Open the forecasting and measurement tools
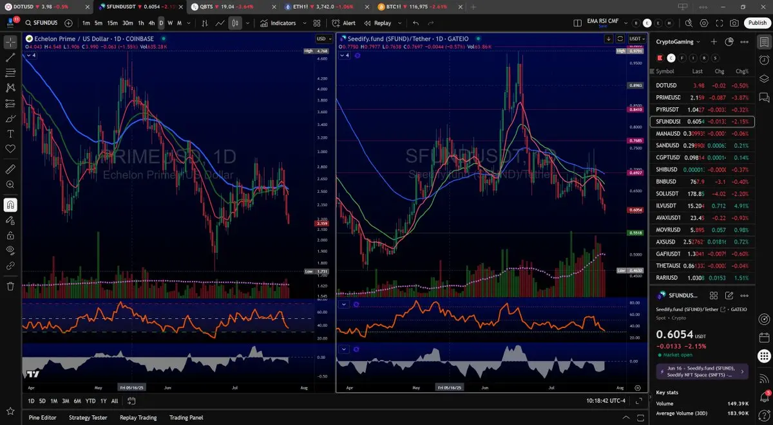 [10, 104]
